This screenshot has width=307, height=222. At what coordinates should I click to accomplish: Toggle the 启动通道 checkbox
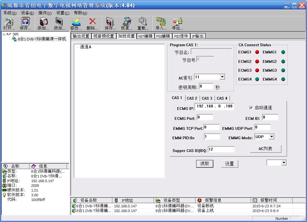point(251,108)
